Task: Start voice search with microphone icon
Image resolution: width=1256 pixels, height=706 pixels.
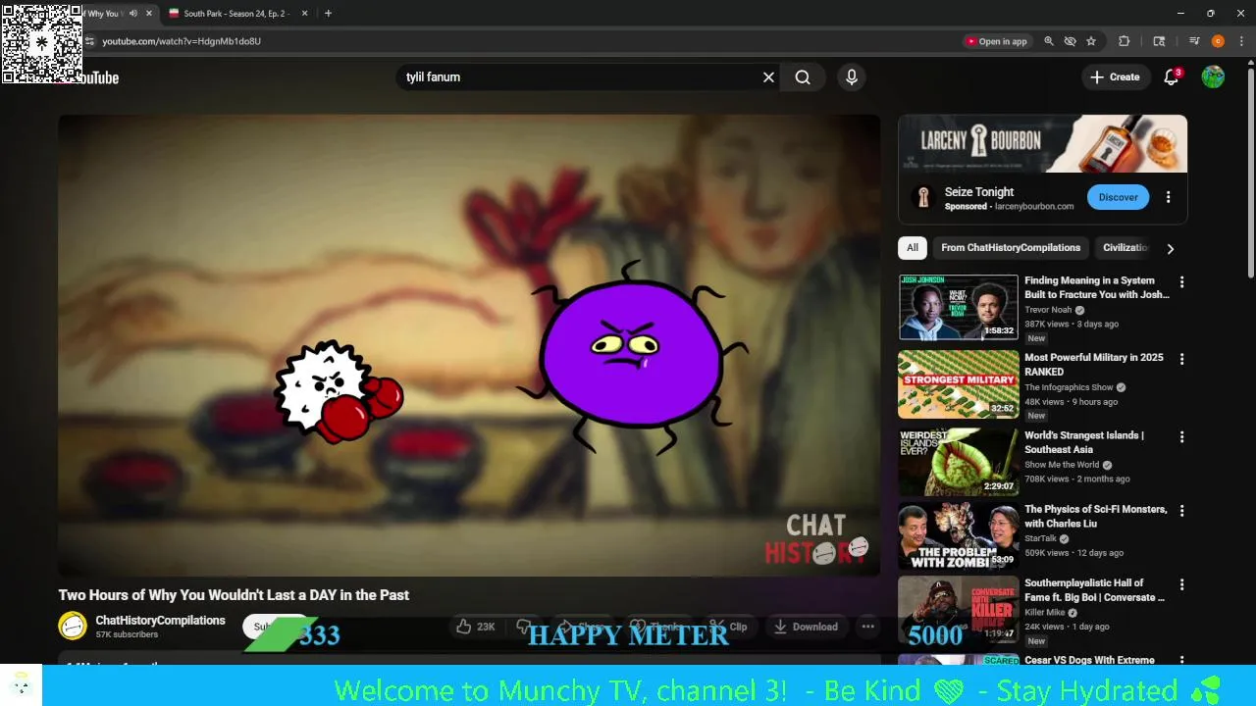Action: (852, 77)
